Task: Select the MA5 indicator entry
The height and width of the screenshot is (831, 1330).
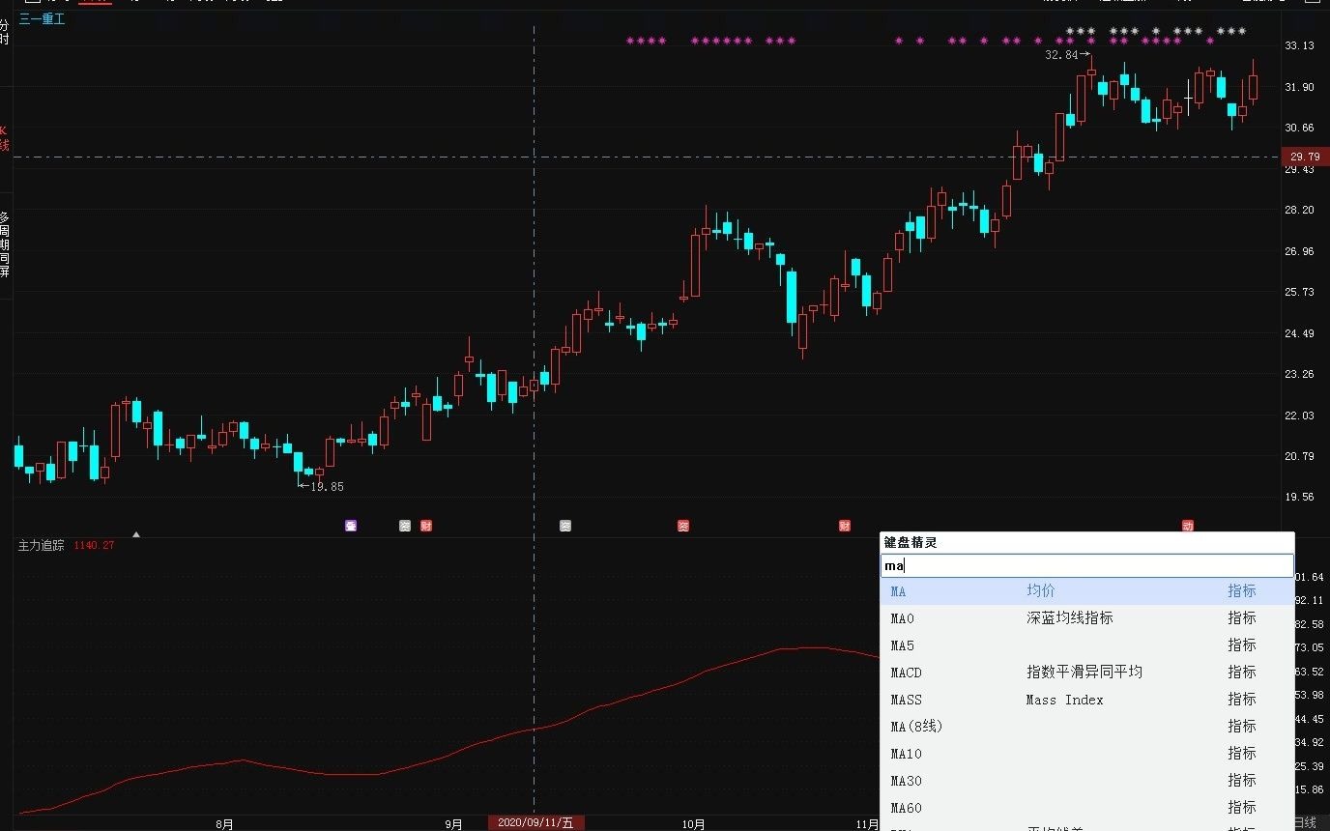Action: (x=1086, y=645)
